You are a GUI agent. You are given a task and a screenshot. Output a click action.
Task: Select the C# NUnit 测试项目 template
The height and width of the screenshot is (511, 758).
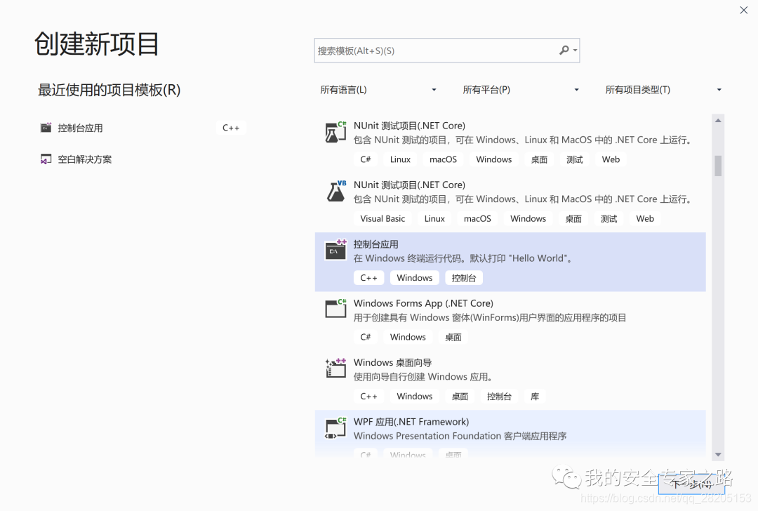coord(510,143)
